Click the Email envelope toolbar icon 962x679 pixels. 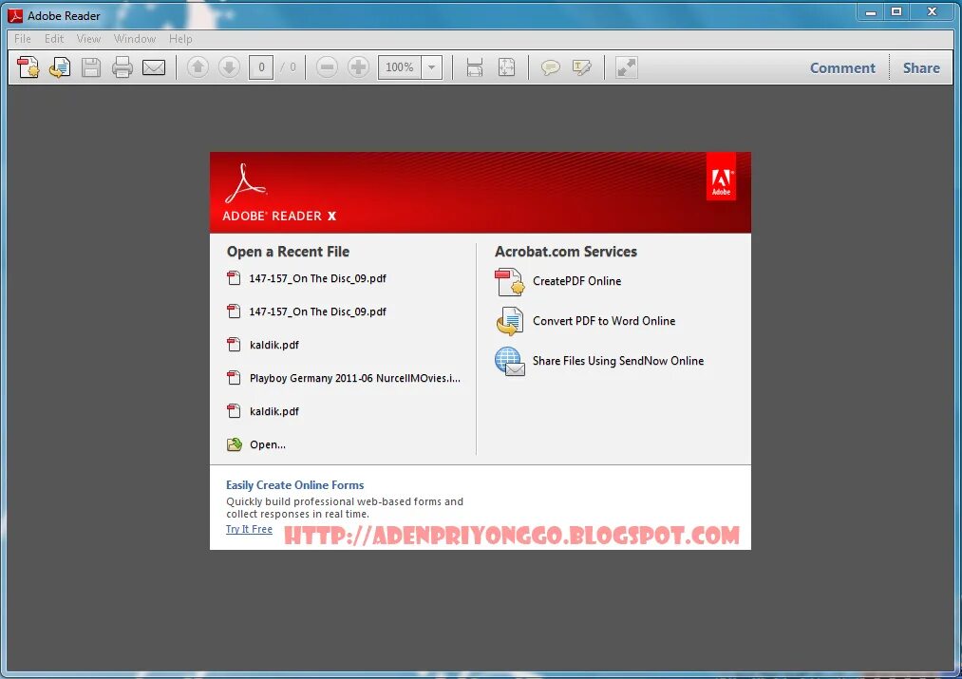[154, 66]
